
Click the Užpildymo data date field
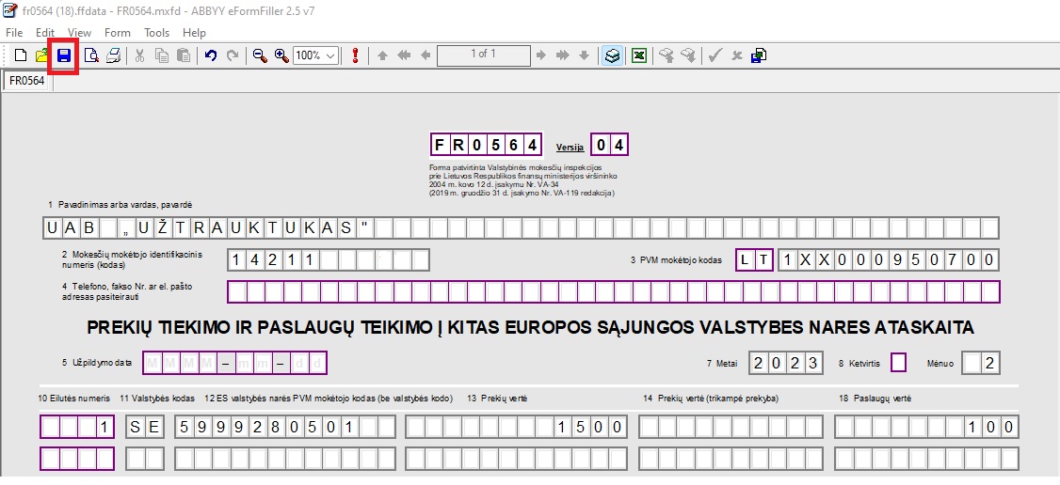pyautogui.click(x=234, y=363)
